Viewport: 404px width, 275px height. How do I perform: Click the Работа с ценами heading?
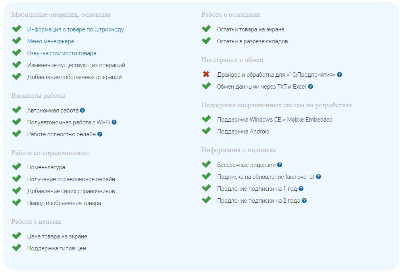(36, 222)
